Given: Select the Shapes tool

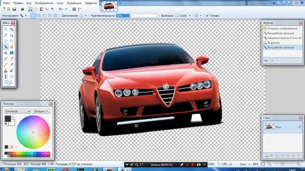Looking at the screenshot, I should [9, 83].
